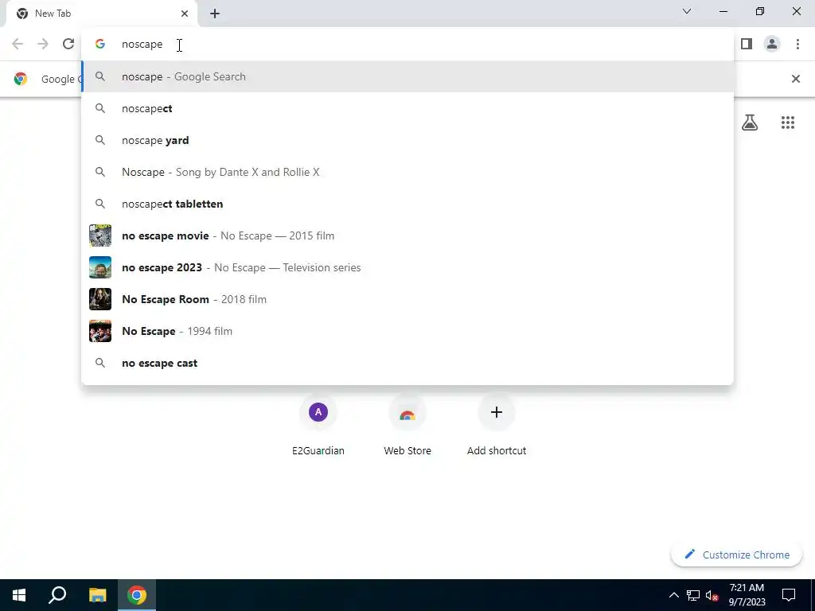This screenshot has height=611, width=815.
Task: Click the Google G icon in the omnibox
Action: coord(100,45)
